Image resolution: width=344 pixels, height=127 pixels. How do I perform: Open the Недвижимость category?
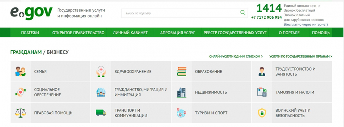pyautogui.click(x=211, y=92)
